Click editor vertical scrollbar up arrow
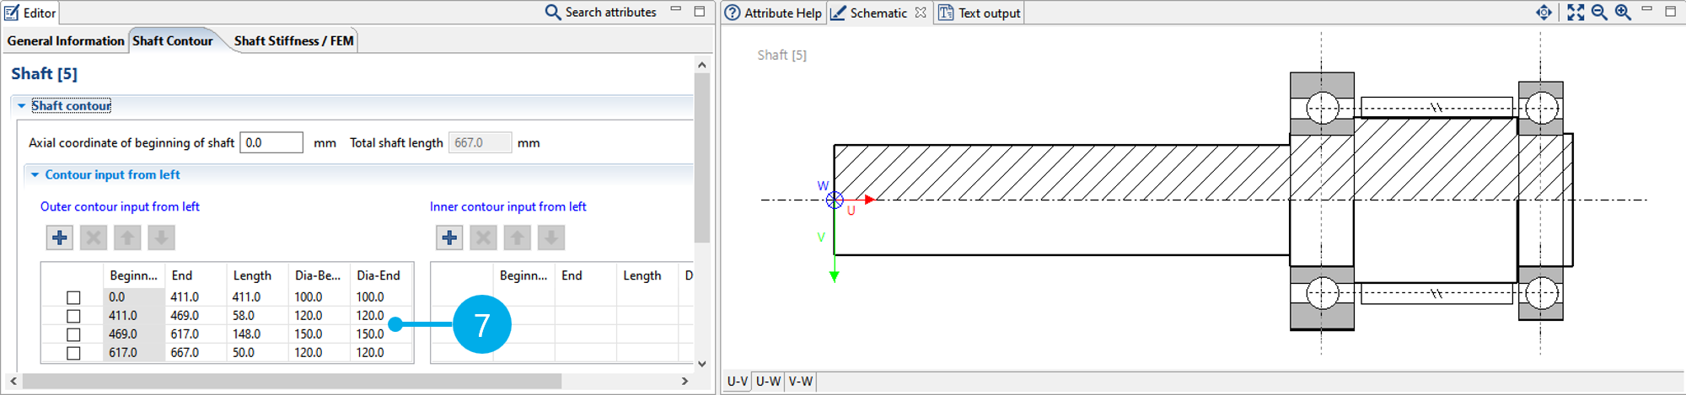1686x395 pixels. 702,64
